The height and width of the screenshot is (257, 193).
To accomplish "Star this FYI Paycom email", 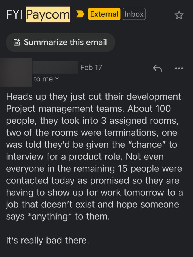I will (179, 15).
